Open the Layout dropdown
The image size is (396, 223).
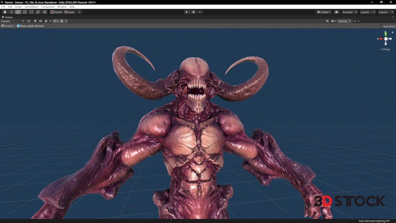[x=386, y=12]
